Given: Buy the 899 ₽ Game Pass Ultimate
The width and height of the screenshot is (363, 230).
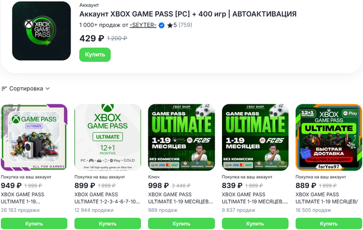Looking at the screenshot, I should click(x=108, y=224).
